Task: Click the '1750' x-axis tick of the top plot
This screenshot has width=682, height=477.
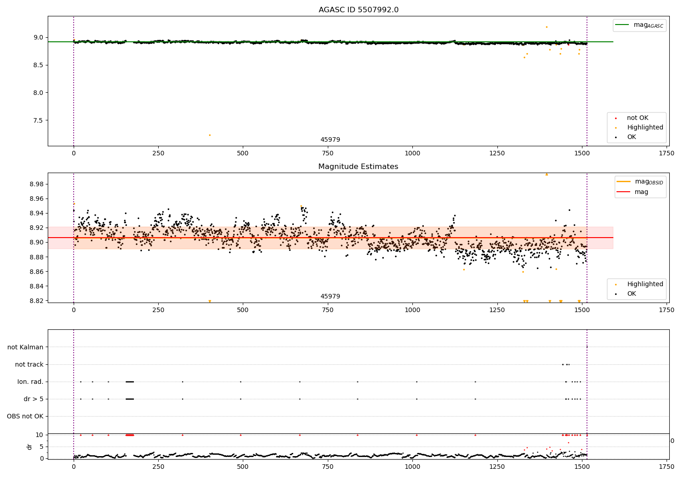Action: pyautogui.click(x=667, y=154)
